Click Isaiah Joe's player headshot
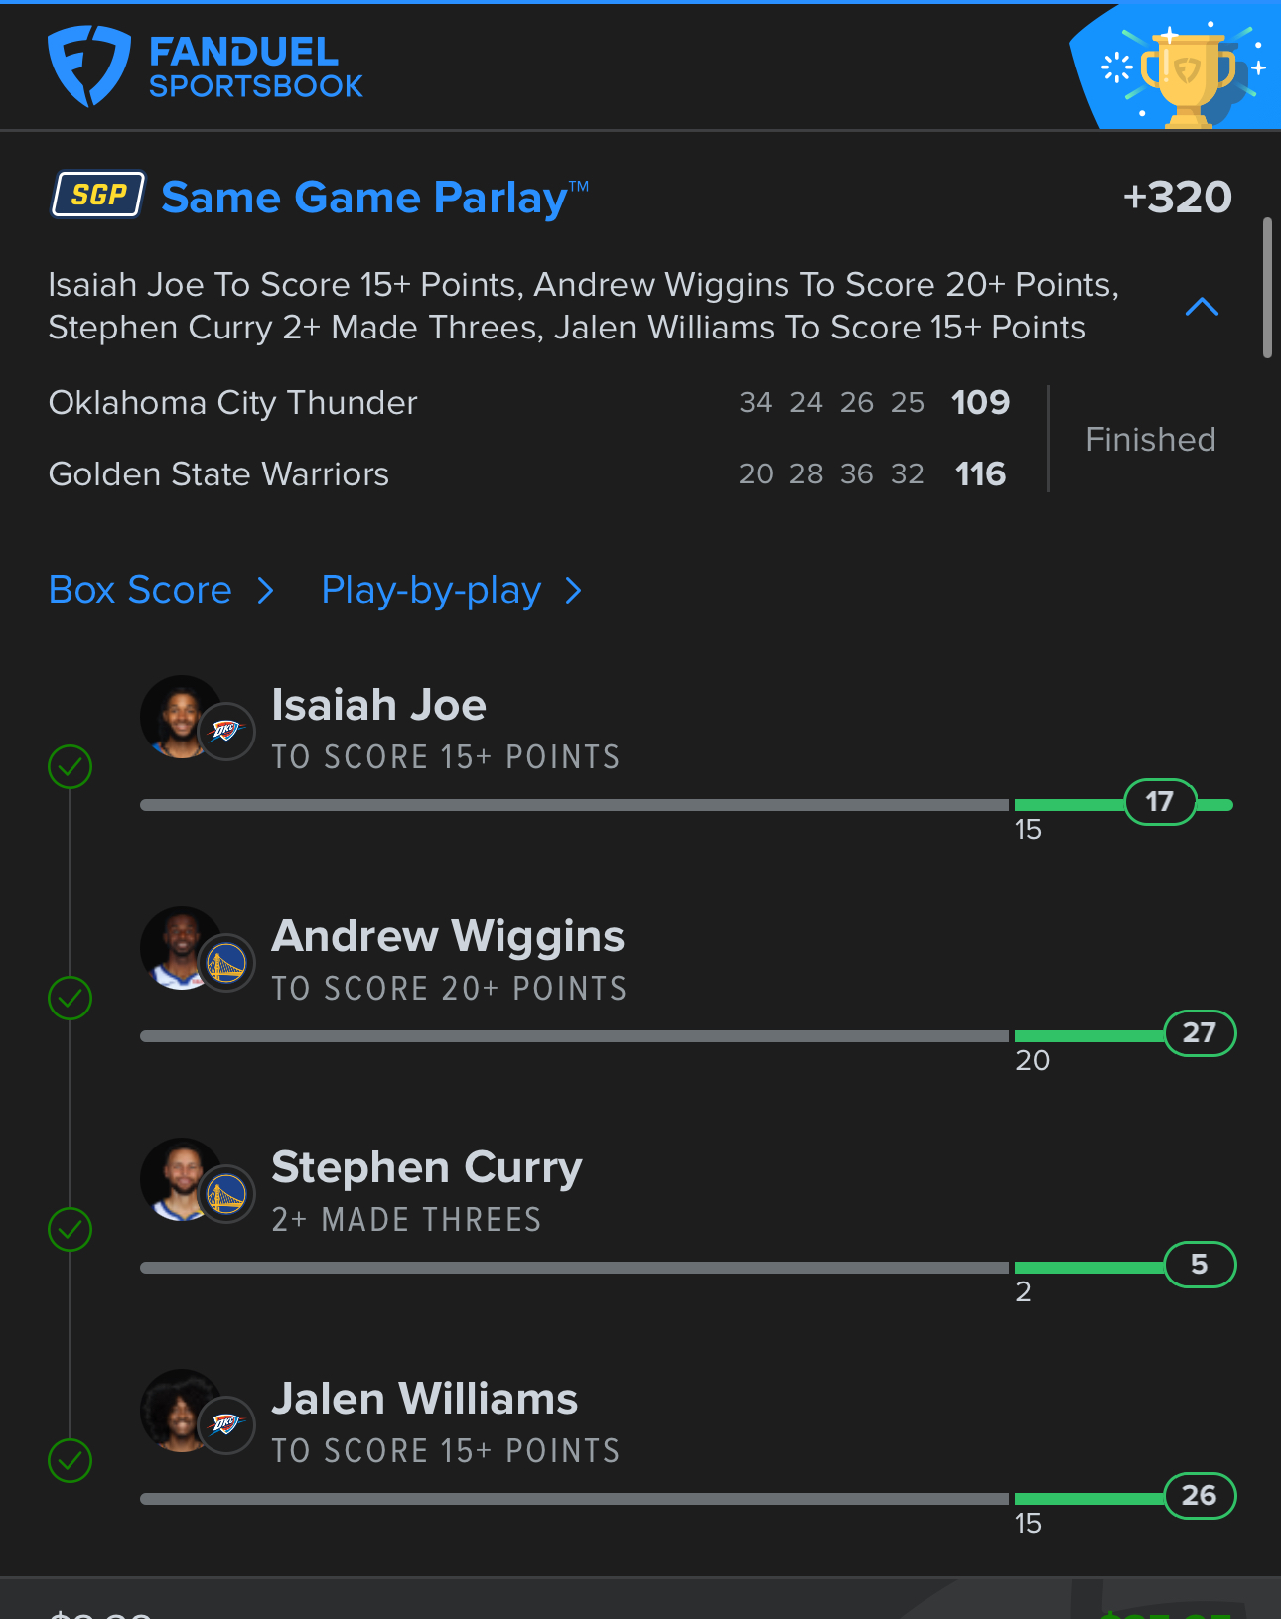 point(178,717)
